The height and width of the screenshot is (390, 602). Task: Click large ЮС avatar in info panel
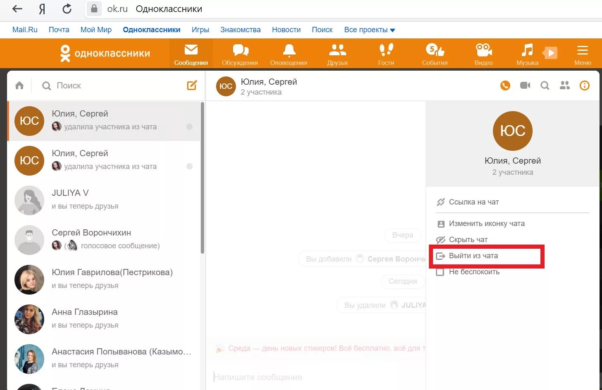[x=513, y=131]
